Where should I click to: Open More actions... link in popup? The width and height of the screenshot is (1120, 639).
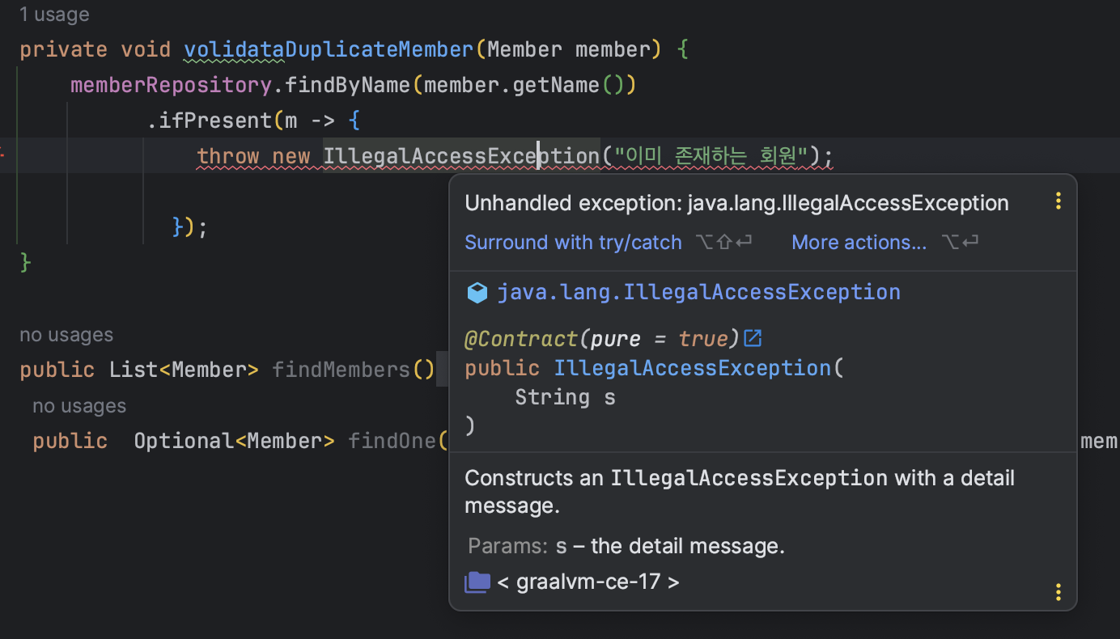click(859, 242)
